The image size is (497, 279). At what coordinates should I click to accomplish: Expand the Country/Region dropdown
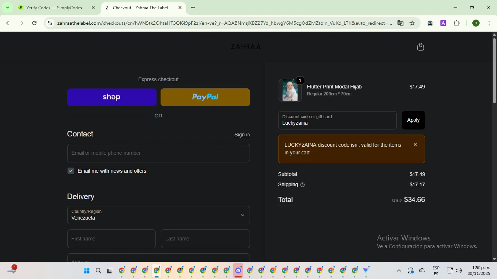pyautogui.click(x=158, y=215)
